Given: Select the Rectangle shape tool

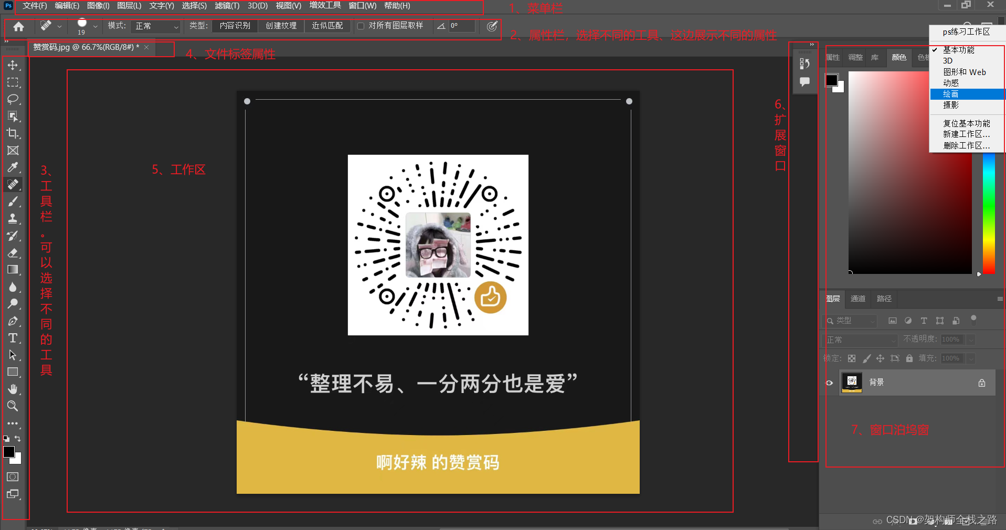Looking at the screenshot, I should pyautogui.click(x=13, y=372).
